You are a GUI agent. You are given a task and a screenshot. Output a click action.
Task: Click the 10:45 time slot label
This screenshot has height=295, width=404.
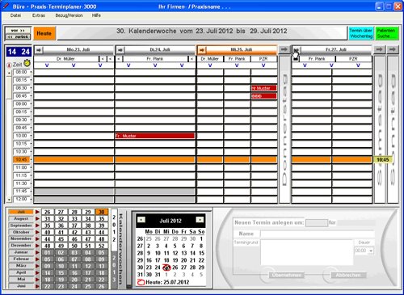coord(21,159)
